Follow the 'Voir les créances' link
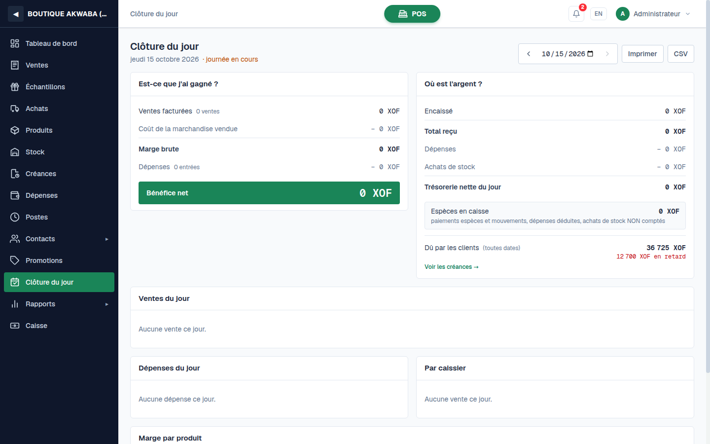This screenshot has height=444, width=710. tap(452, 267)
